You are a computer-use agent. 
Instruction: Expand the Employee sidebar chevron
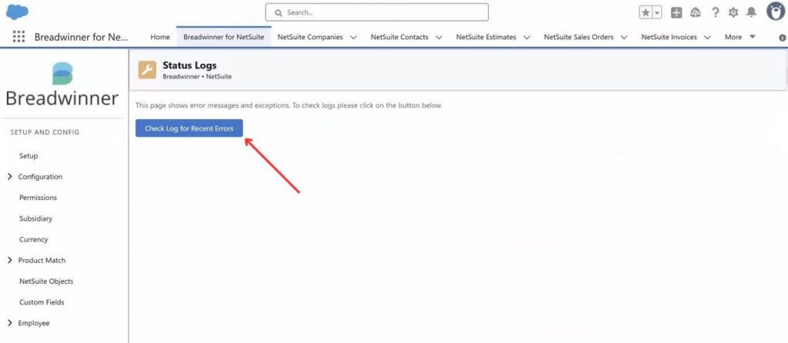(10, 323)
